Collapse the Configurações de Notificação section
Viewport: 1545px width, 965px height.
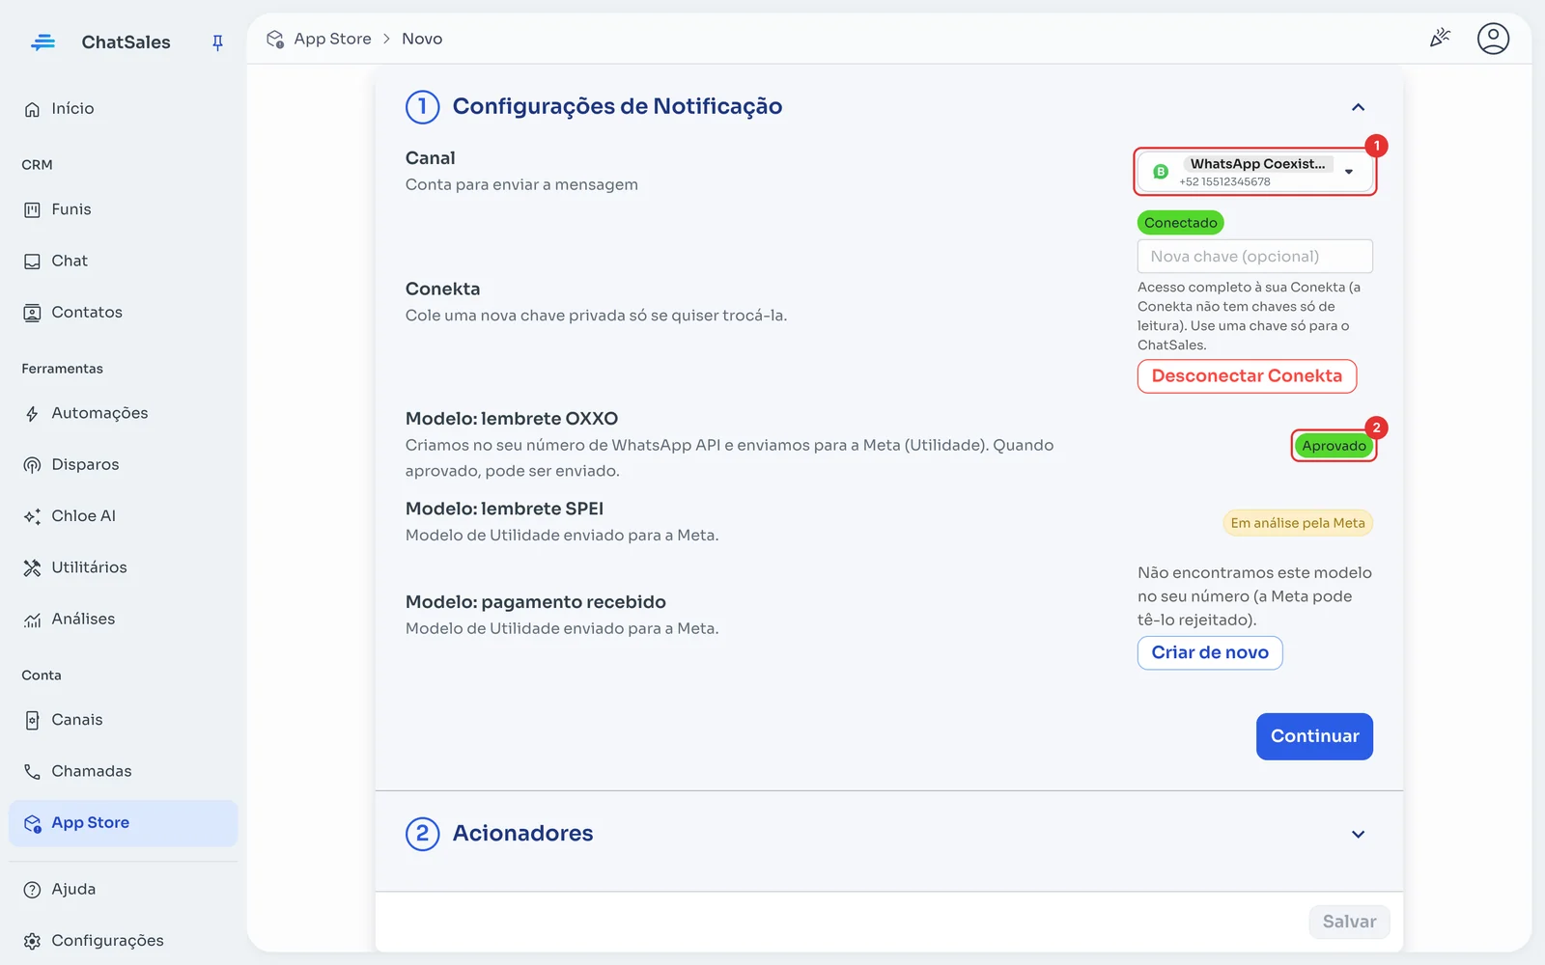point(1358,107)
